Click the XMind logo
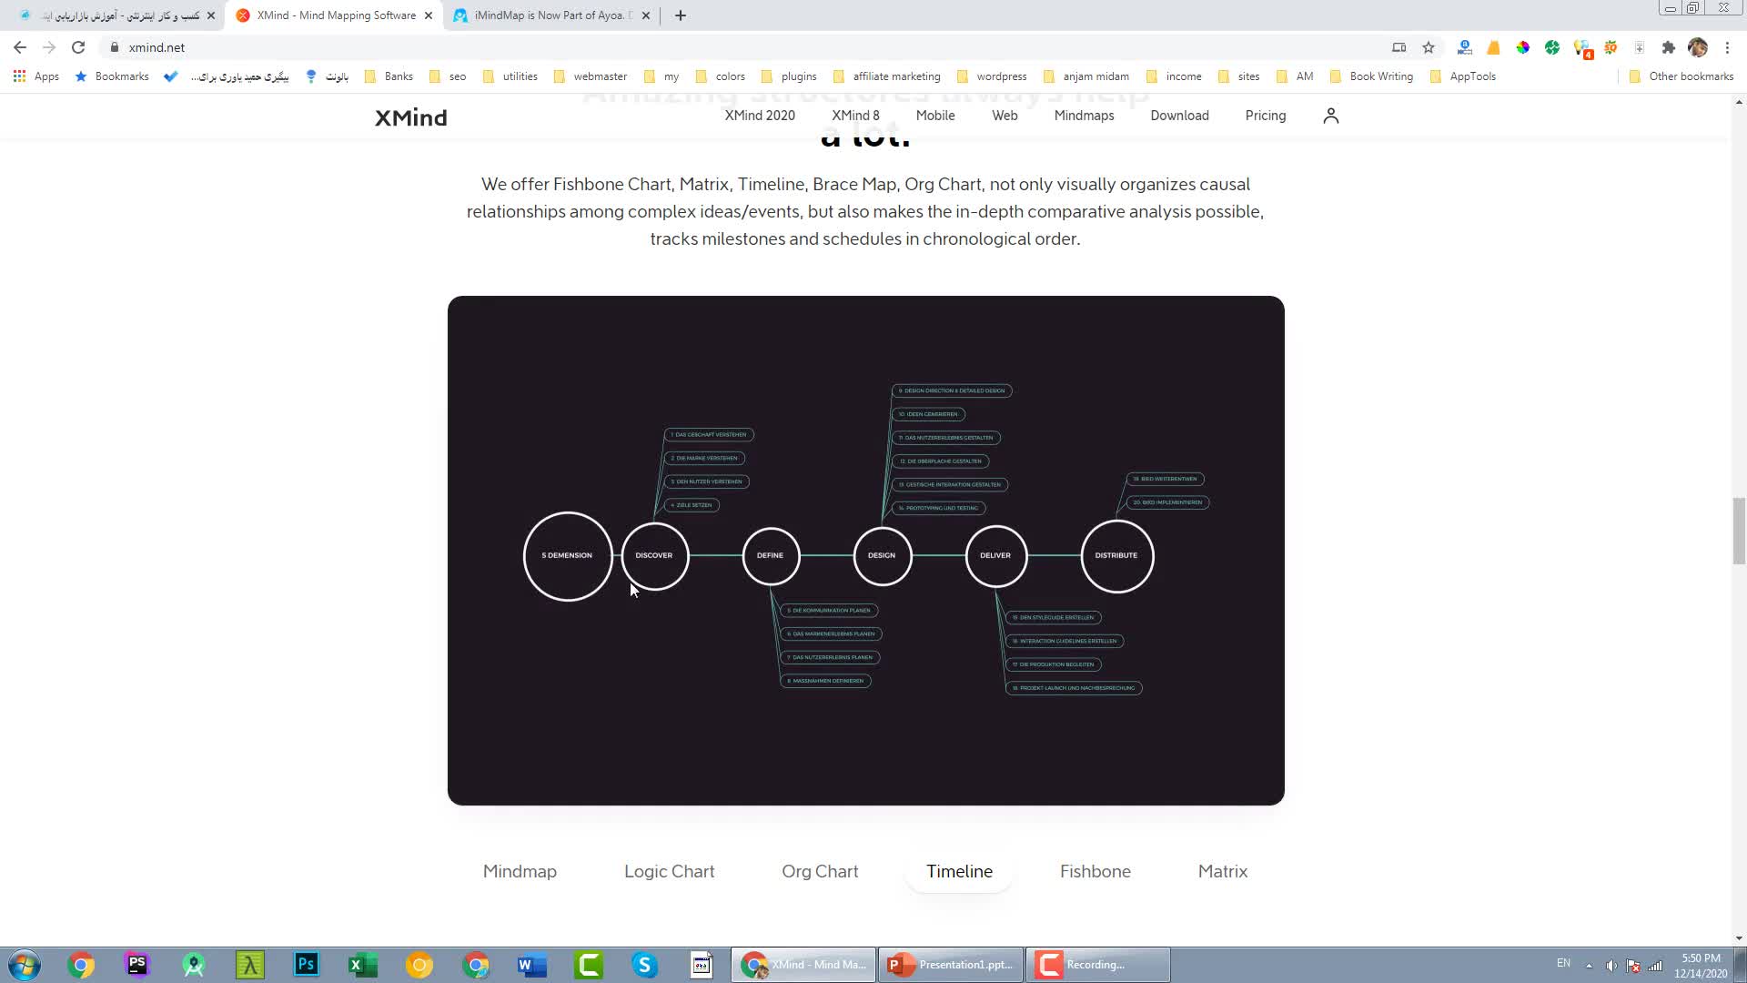This screenshot has width=1747, height=983. pyautogui.click(x=411, y=117)
